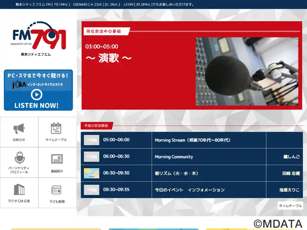Click the play circle on Listen Now banner
Image resolution: width=307 pixels, height=230 pixels.
click(36, 95)
